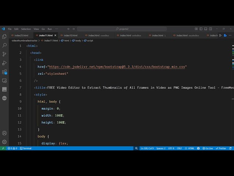Switch to the index.html xmleditor tab

(131, 36)
